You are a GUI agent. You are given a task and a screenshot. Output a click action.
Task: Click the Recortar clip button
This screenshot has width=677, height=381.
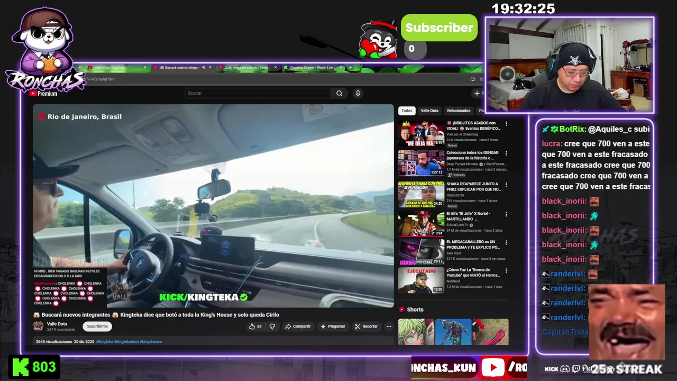(x=366, y=326)
